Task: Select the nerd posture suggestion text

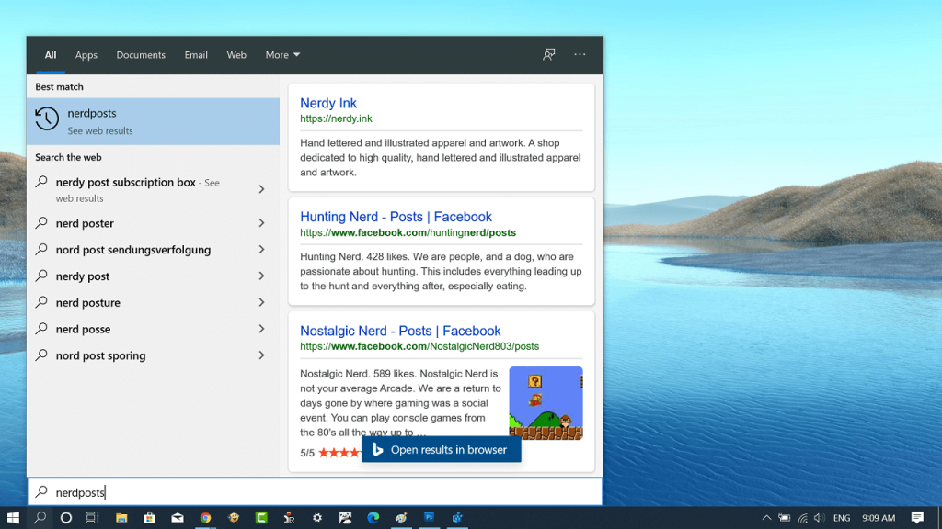Action: (x=87, y=303)
